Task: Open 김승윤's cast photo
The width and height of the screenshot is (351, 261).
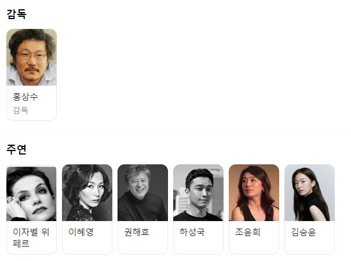Action: tap(309, 193)
